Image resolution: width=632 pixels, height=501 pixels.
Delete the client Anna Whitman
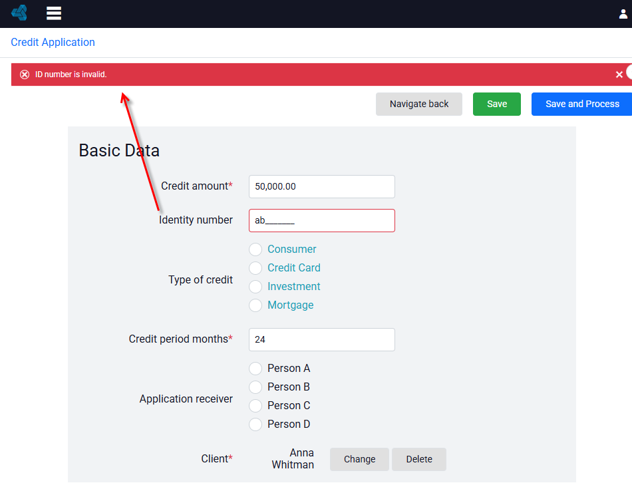tap(418, 459)
